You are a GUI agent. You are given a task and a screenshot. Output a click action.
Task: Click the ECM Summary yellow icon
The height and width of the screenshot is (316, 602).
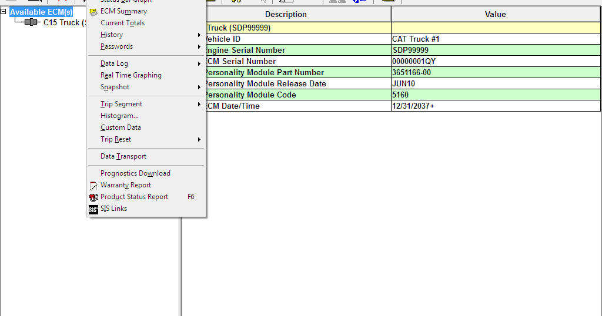[x=93, y=12]
